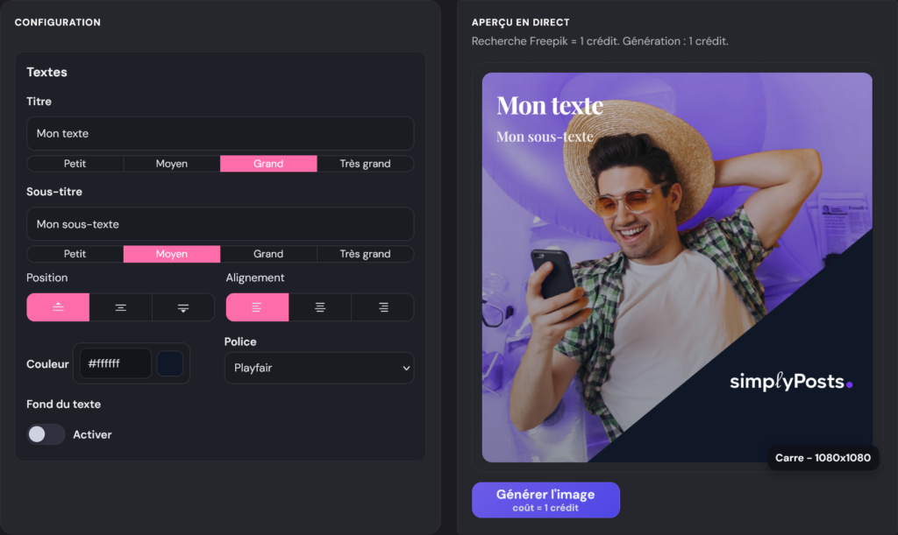Set title size to Moyen

click(172, 164)
